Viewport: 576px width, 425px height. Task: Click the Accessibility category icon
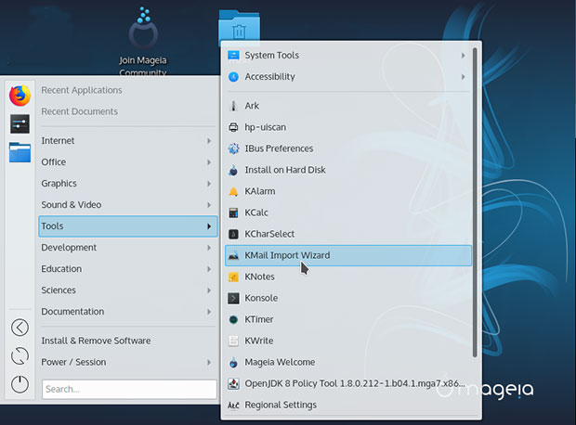tap(233, 77)
